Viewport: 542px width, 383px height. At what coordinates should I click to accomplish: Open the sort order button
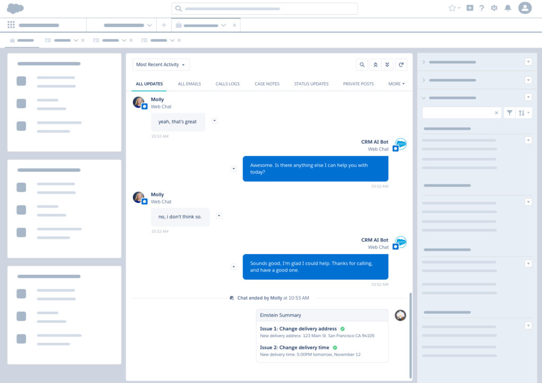point(523,113)
